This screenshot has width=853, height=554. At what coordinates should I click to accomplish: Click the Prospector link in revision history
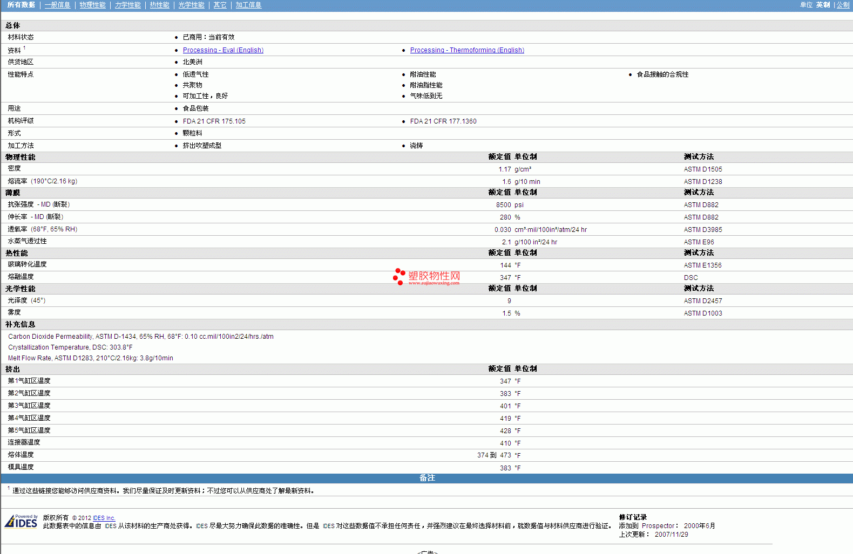click(658, 526)
